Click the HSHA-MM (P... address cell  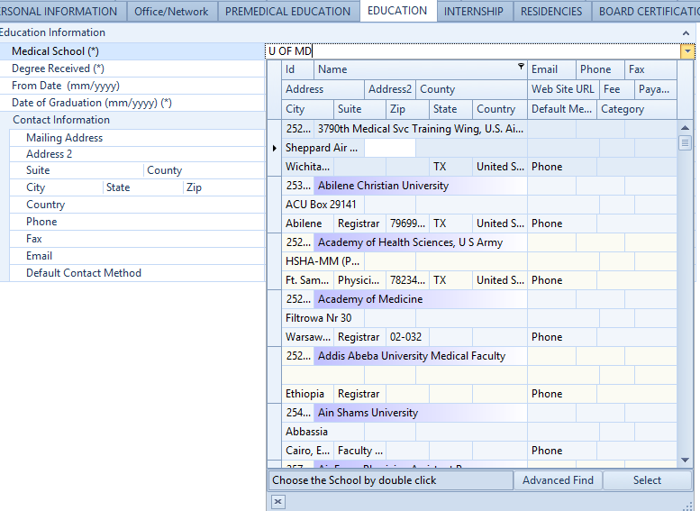[x=323, y=261]
